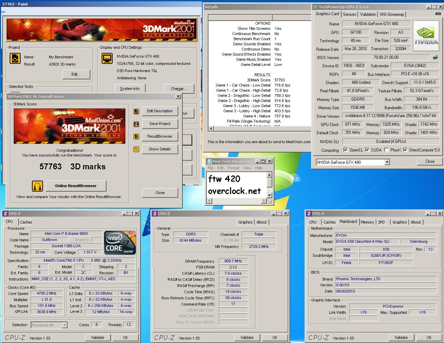Screen dimensions: 444x343
Task: Click the Edit... button in Project
Action: 76,74
